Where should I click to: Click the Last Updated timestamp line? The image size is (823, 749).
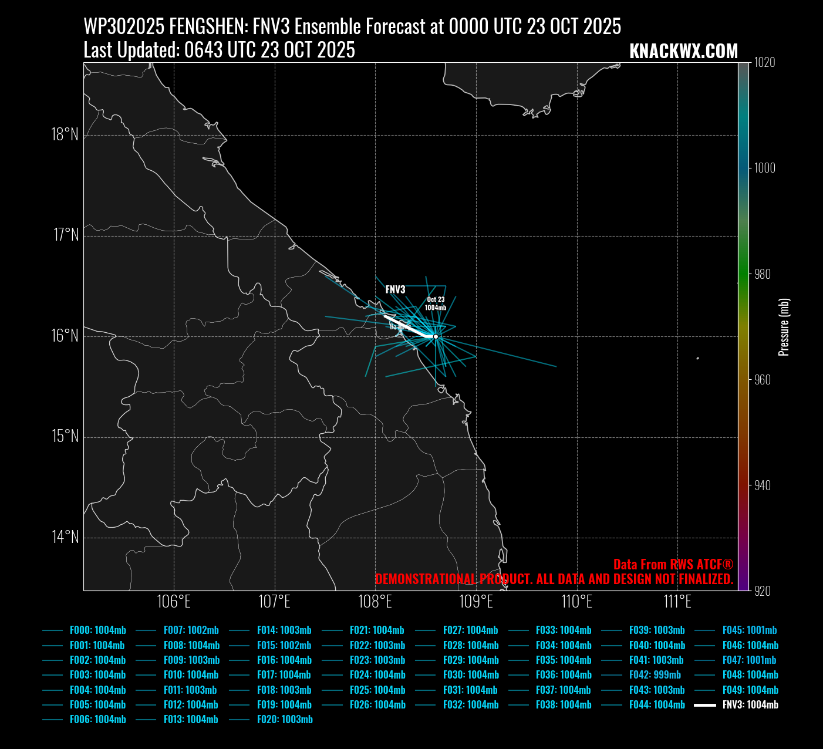coord(219,50)
